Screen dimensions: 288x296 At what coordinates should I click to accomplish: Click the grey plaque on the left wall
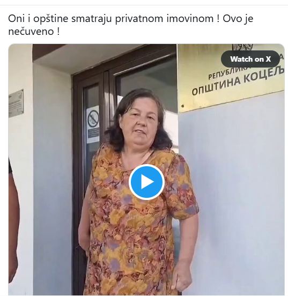[x=16, y=103]
